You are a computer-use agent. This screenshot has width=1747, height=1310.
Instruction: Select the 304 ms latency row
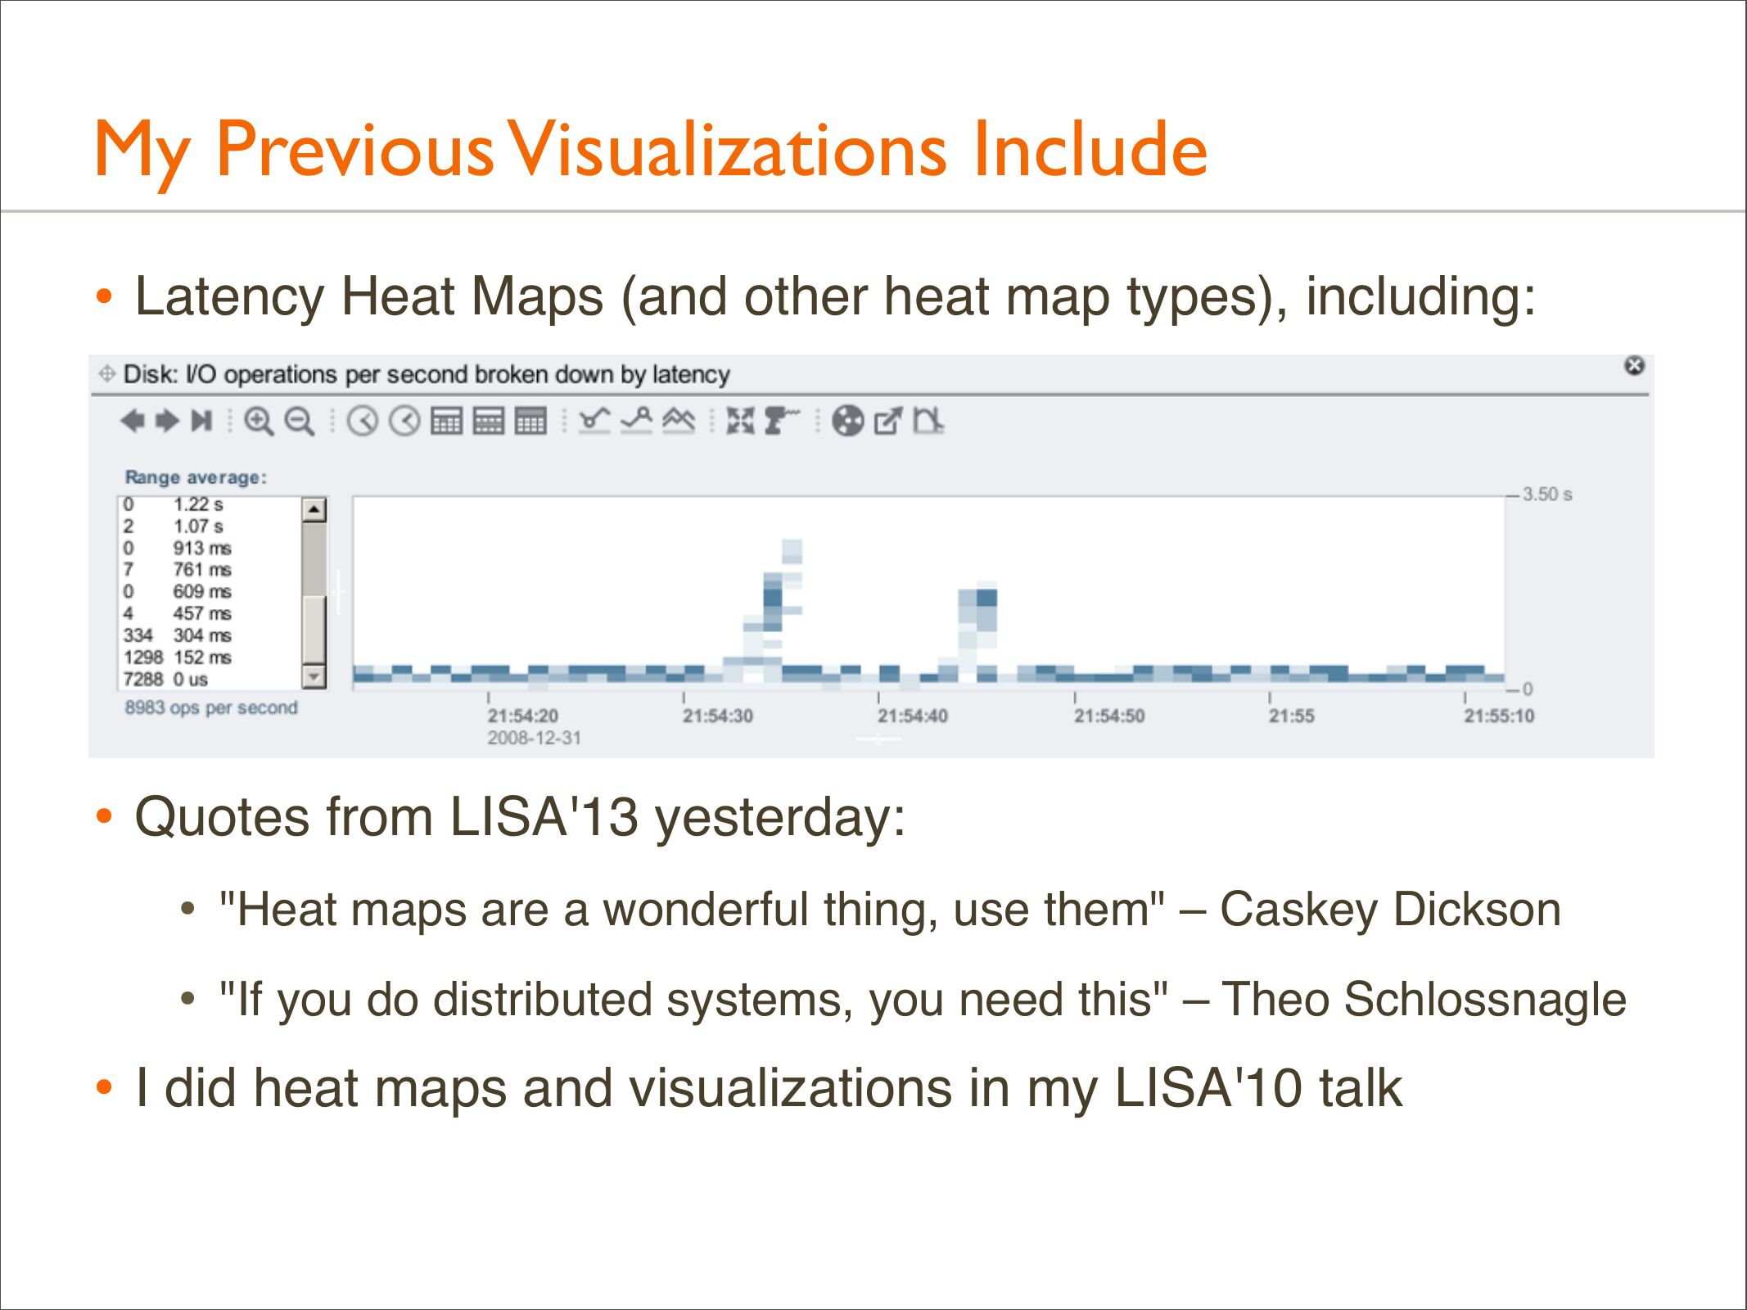click(x=201, y=635)
